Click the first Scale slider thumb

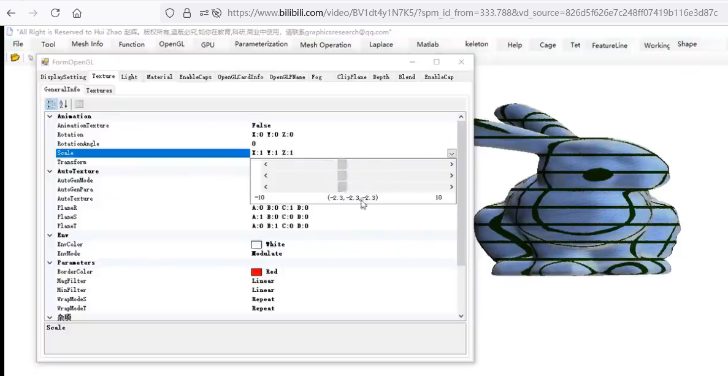point(342,164)
